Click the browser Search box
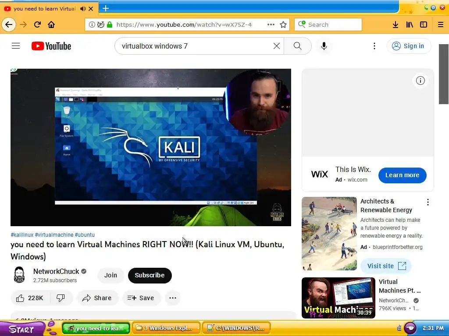The height and width of the screenshot is (336, 449). 328,24
